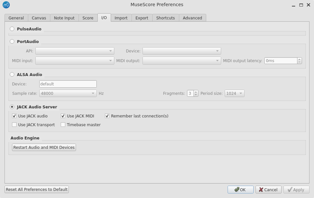This screenshot has width=314, height=198.
Task: Switch to the General tab
Action: [x=16, y=18]
